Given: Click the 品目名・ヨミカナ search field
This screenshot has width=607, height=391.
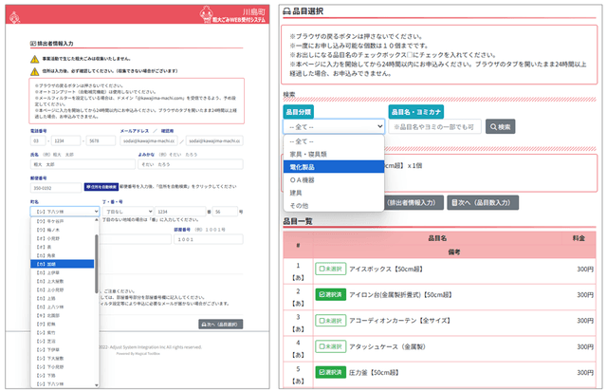Looking at the screenshot, I should coord(434,127).
